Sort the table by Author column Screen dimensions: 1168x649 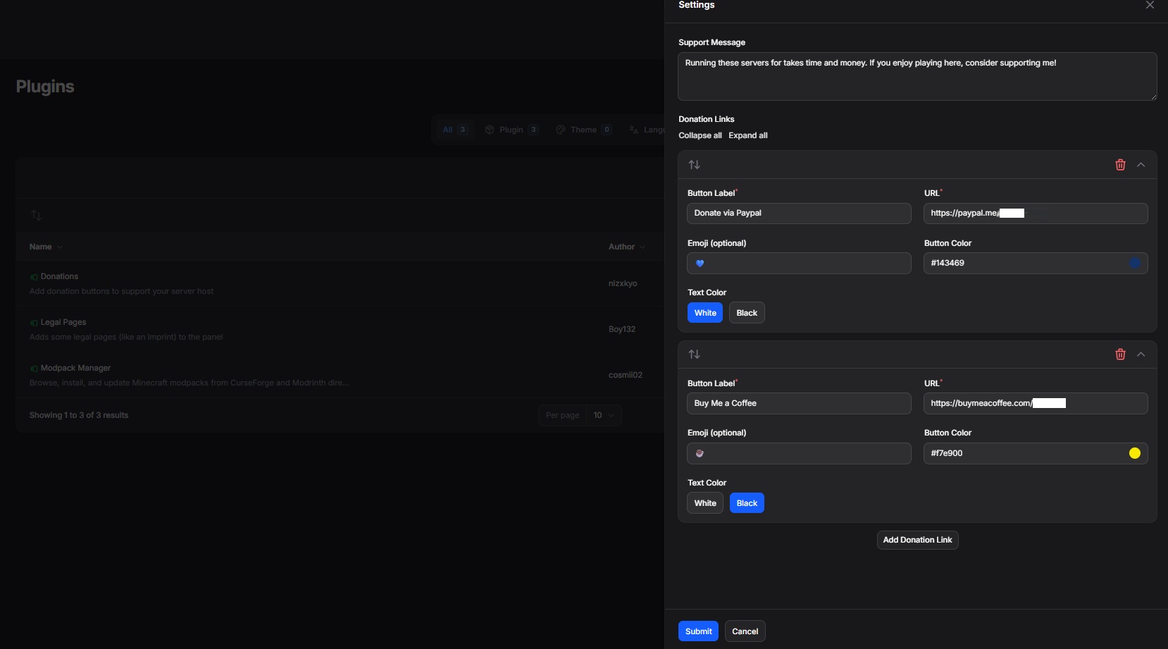626,247
